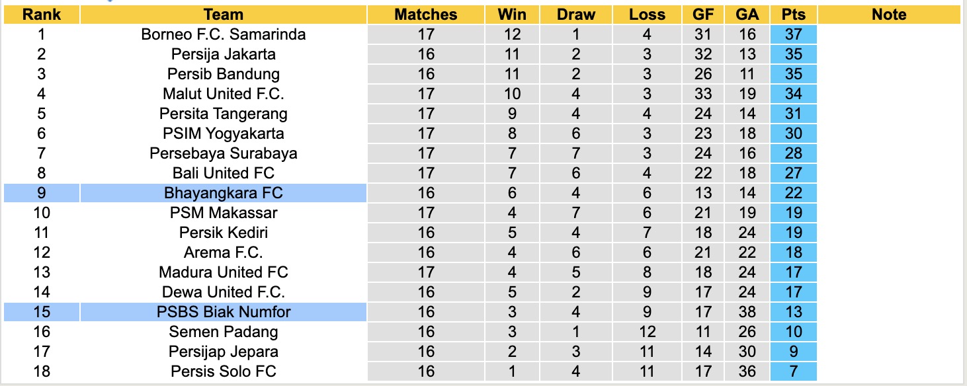Screen dimensions: 967x386
Task: Select Persebaya Surabaya team name
Action: [x=224, y=153]
